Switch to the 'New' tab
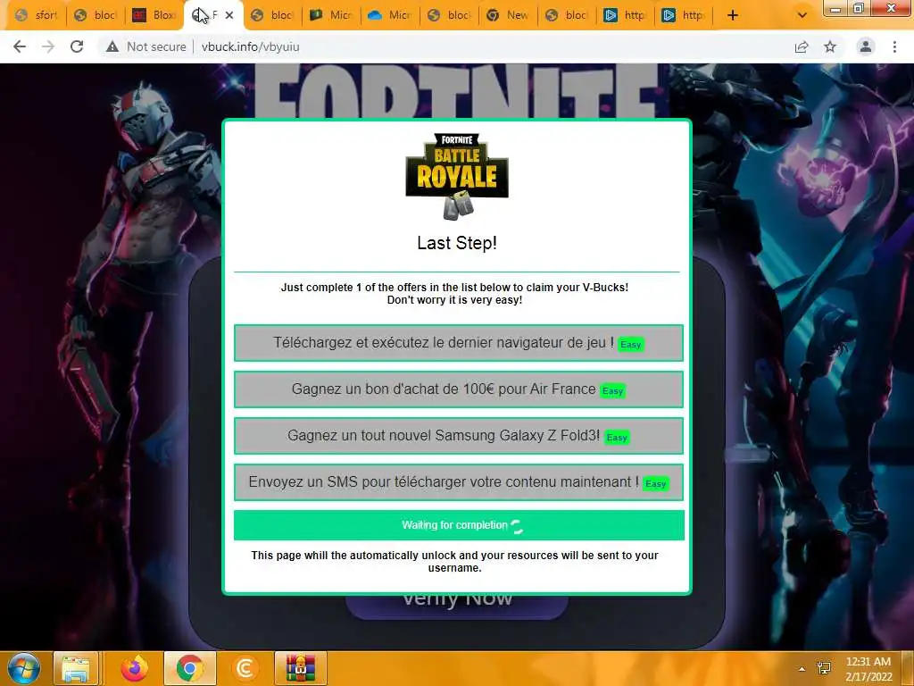The height and width of the screenshot is (686, 914). (x=507, y=15)
